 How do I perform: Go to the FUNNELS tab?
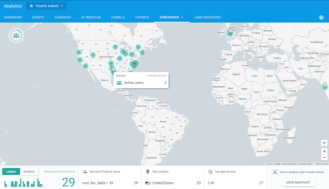(118, 17)
